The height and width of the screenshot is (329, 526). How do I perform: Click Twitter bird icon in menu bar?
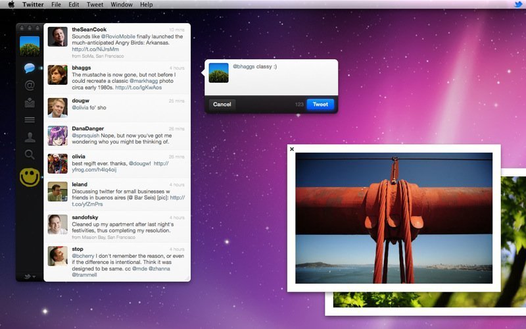click(x=519, y=5)
